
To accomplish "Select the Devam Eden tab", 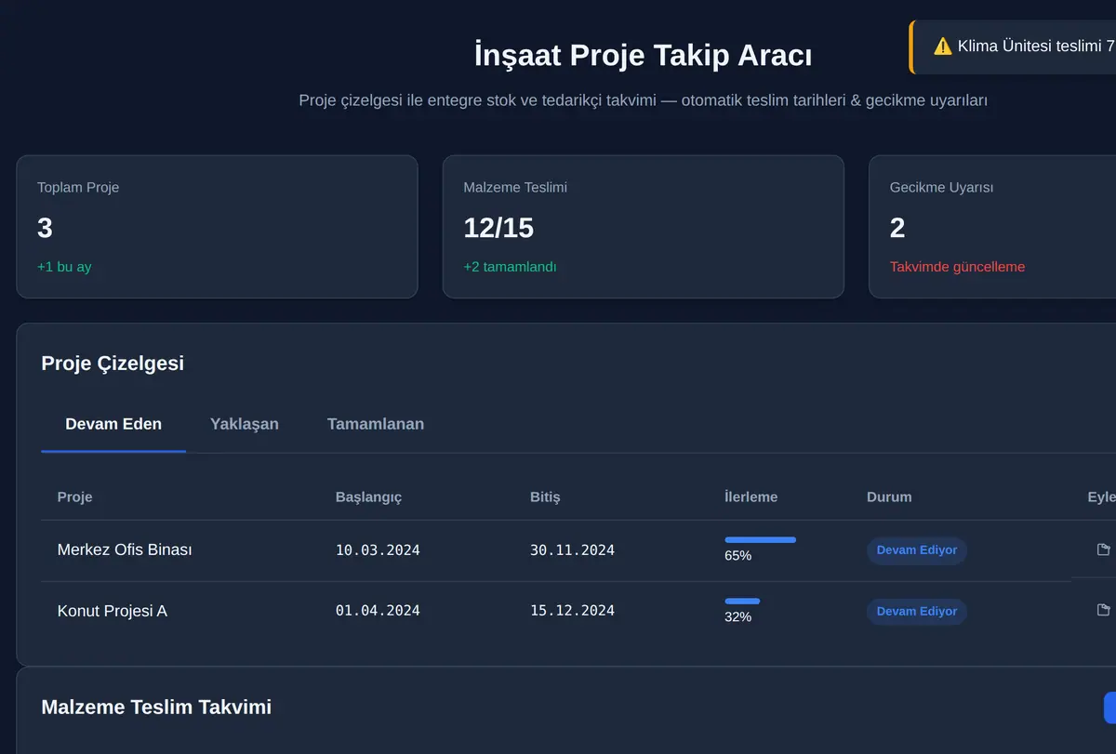I will tap(113, 424).
